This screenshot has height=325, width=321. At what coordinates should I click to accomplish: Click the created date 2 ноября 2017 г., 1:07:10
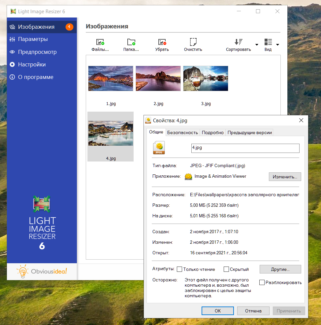click(214, 232)
